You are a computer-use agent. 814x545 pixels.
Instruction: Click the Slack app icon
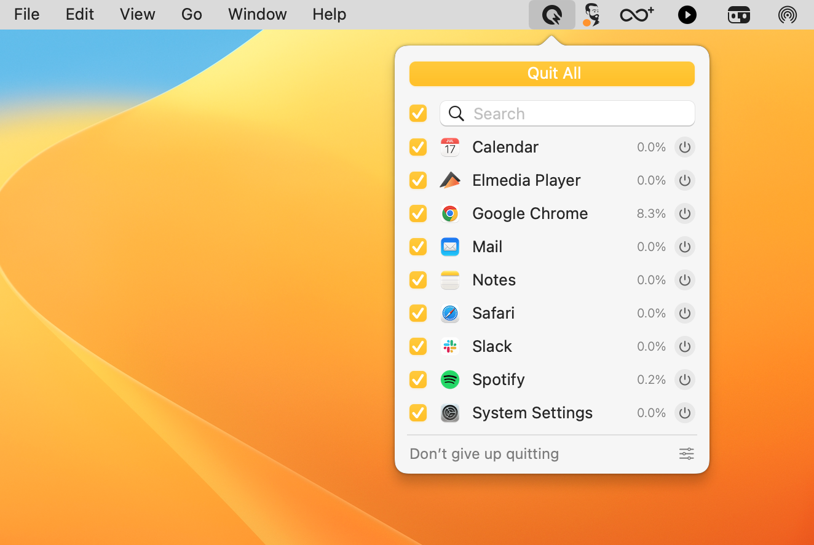(450, 346)
